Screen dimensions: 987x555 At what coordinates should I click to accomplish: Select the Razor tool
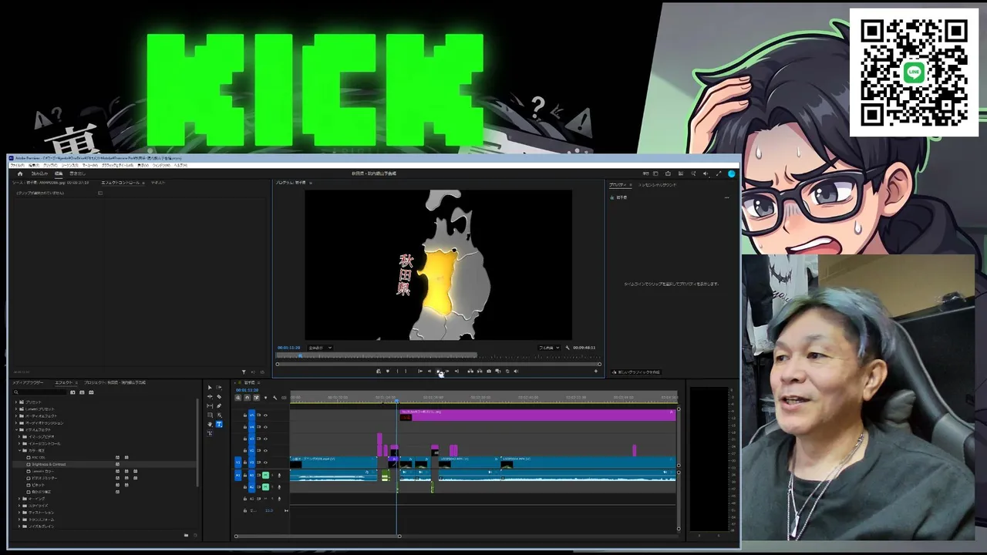click(x=219, y=397)
